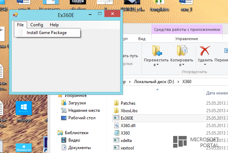This screenshot has width=228, height=153.
Task: Expand the breadcrumb arrow before Локальный диск (D:)
Action: click(130, 82)
